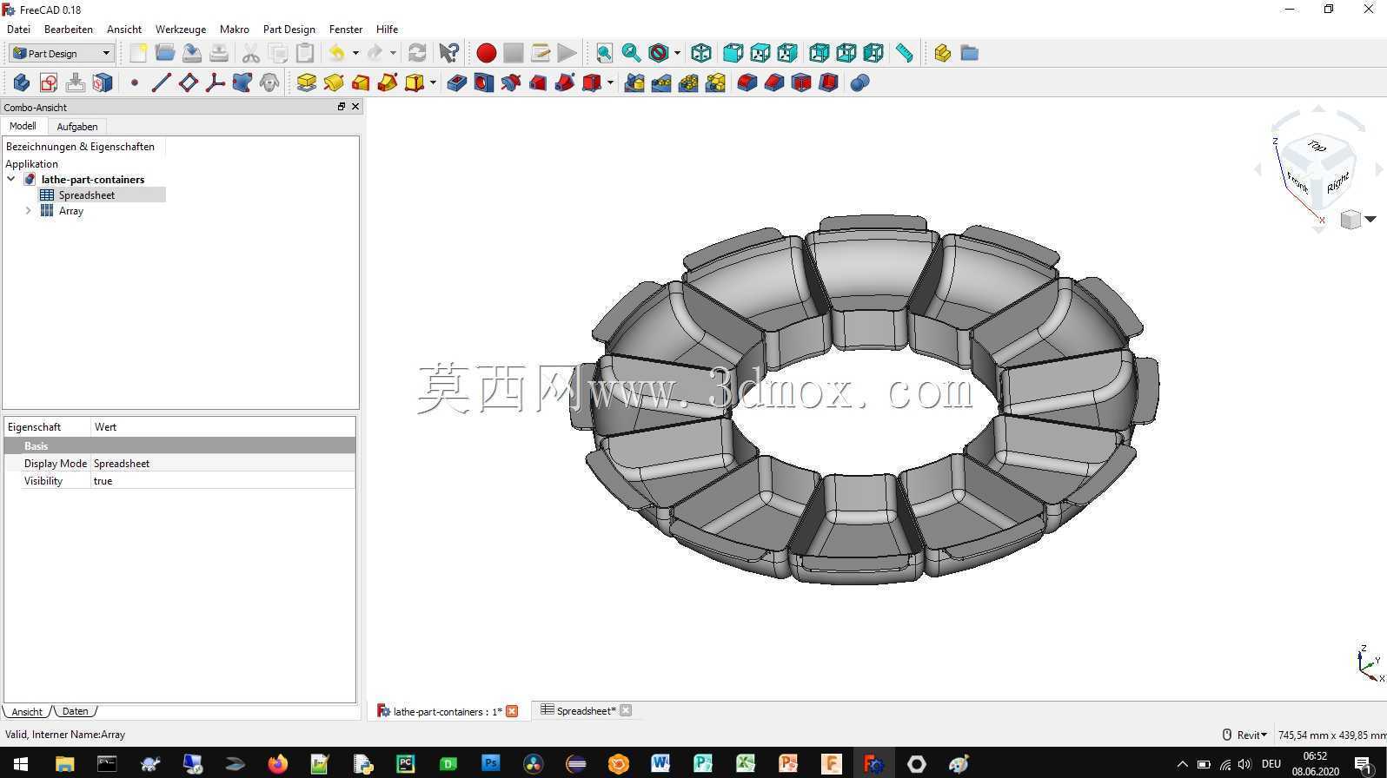Open the Bearbeiten menu
The image size is (1387, 778).
point(68,29)
